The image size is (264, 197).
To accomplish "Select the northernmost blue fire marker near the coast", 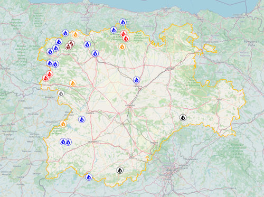I will point(123,22).
